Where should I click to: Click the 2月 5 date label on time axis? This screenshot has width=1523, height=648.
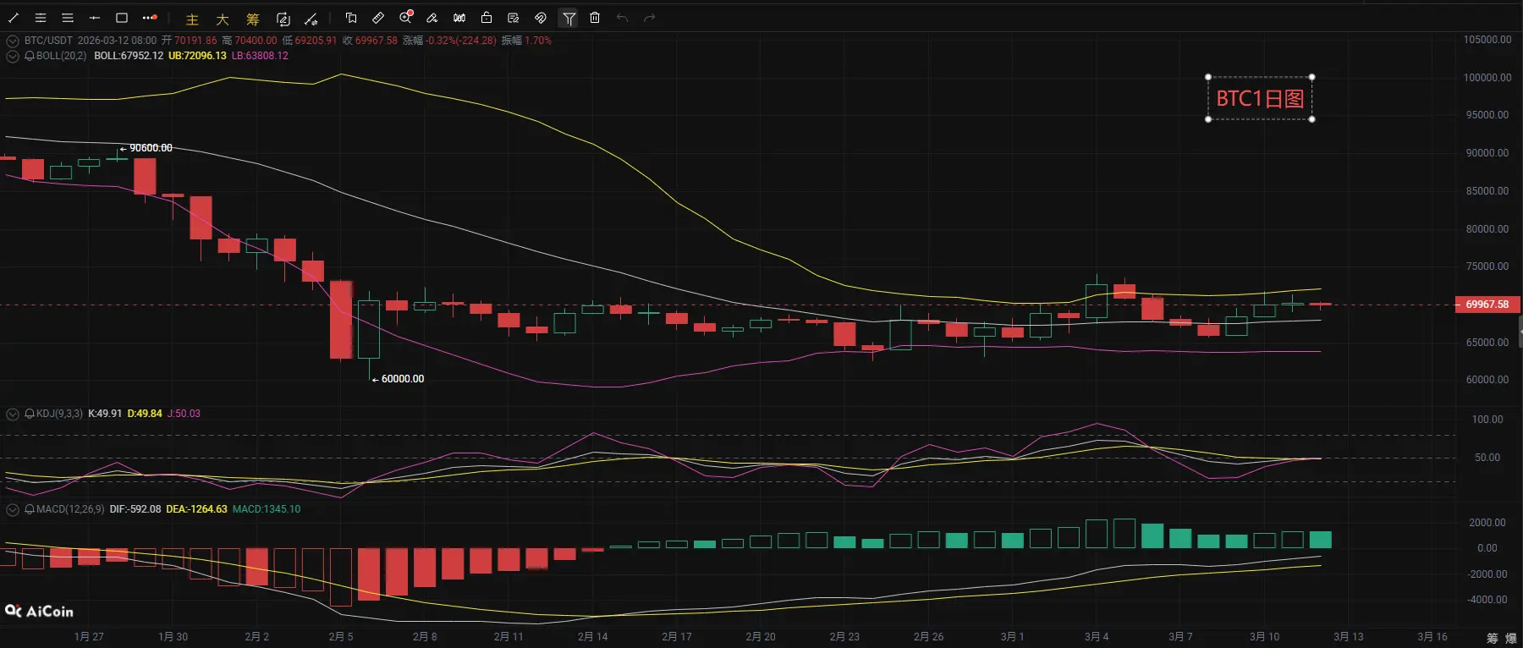pyautogui.click(x=341, y=637)
